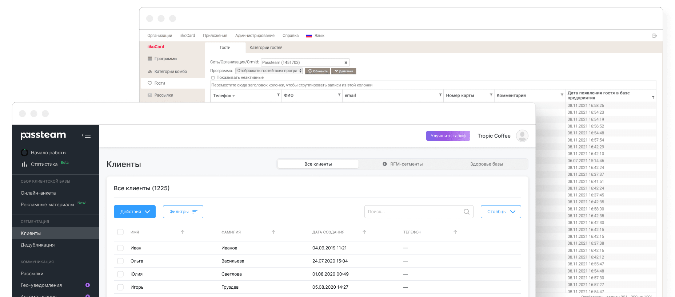This screenshot has width=675, height=297.
Task: Select Гости tab in iiko window
Action: pos(225,48)
